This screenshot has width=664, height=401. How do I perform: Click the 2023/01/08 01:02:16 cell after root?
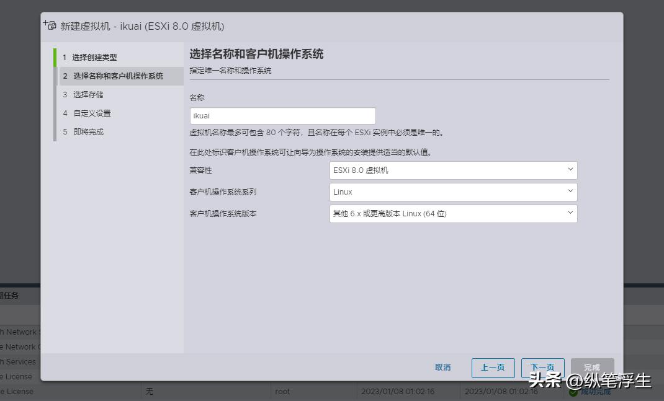(398, 392)
